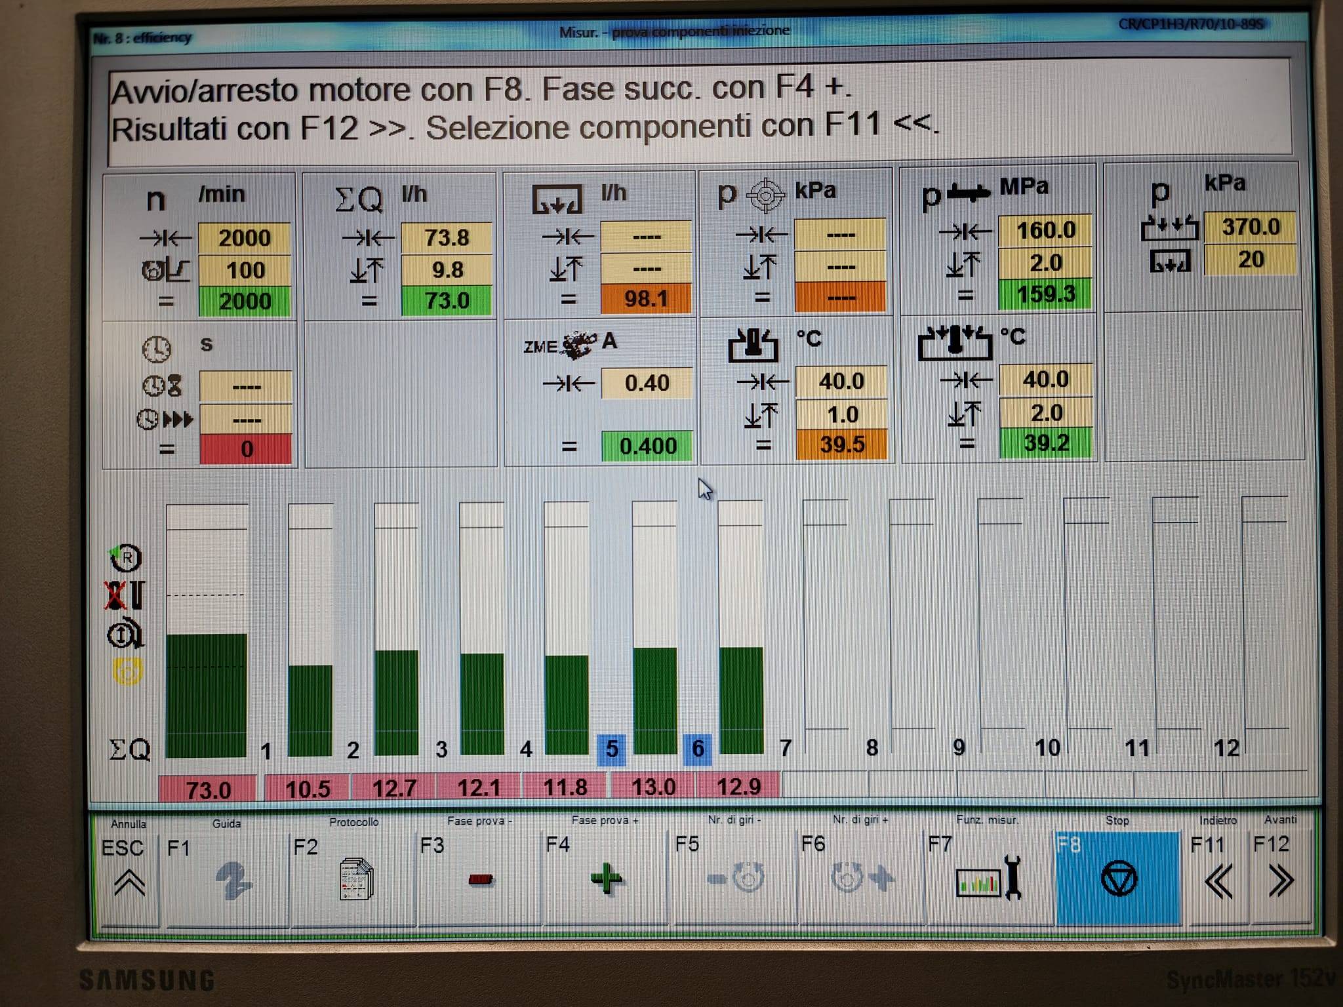Click the component code CR/CP1H3/R70/10-89S
Image resolution: width=1343 pixels, height=1007 pixels.
pyautogui.click(x=1190, y=24)
